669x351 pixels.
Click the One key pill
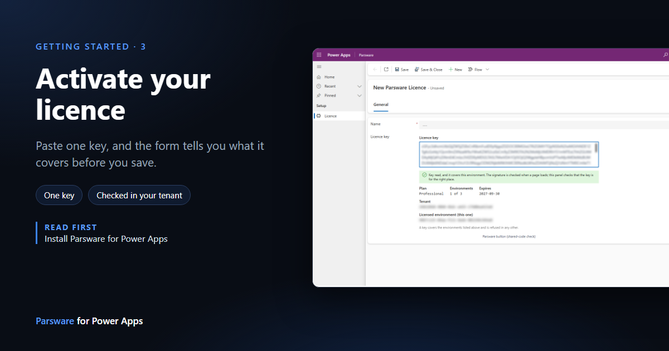point(59,196)
